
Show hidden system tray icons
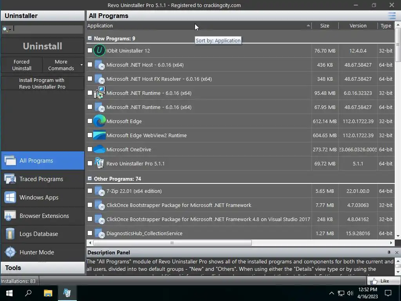[x=331, y=293]
